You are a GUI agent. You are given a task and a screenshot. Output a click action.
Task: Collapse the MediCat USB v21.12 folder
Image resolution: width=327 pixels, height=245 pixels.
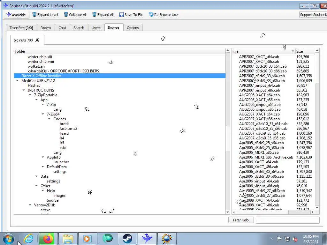tap(17, 81)
